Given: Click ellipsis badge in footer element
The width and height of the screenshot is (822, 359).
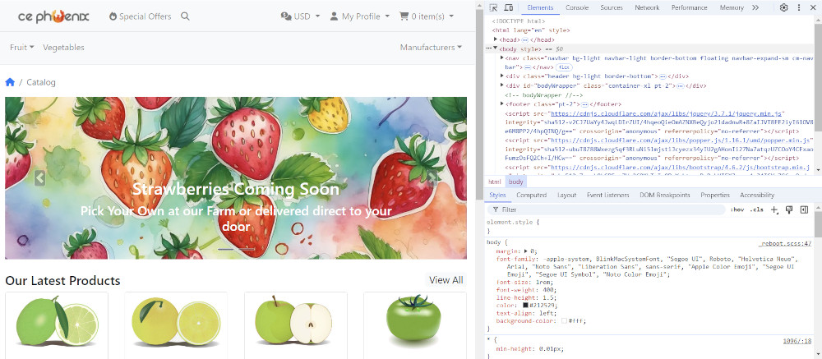Looking at the screenshot, I should [585, 104].
